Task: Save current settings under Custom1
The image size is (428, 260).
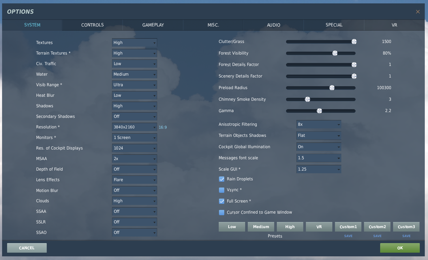Action: pyautogui.click(x=348, y=236)
